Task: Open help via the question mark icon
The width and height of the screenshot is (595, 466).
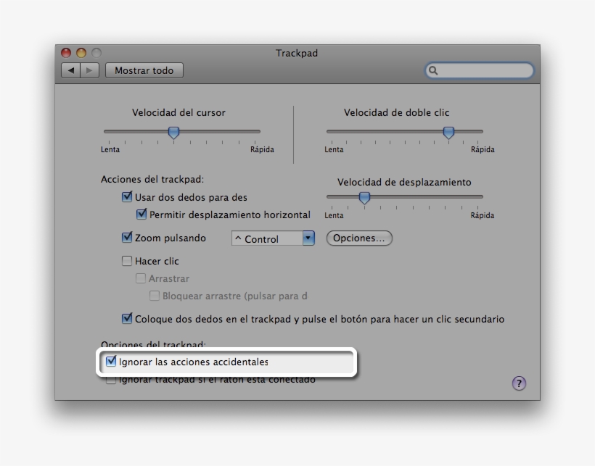Action: pyautogui.click(x=519, y=383)
